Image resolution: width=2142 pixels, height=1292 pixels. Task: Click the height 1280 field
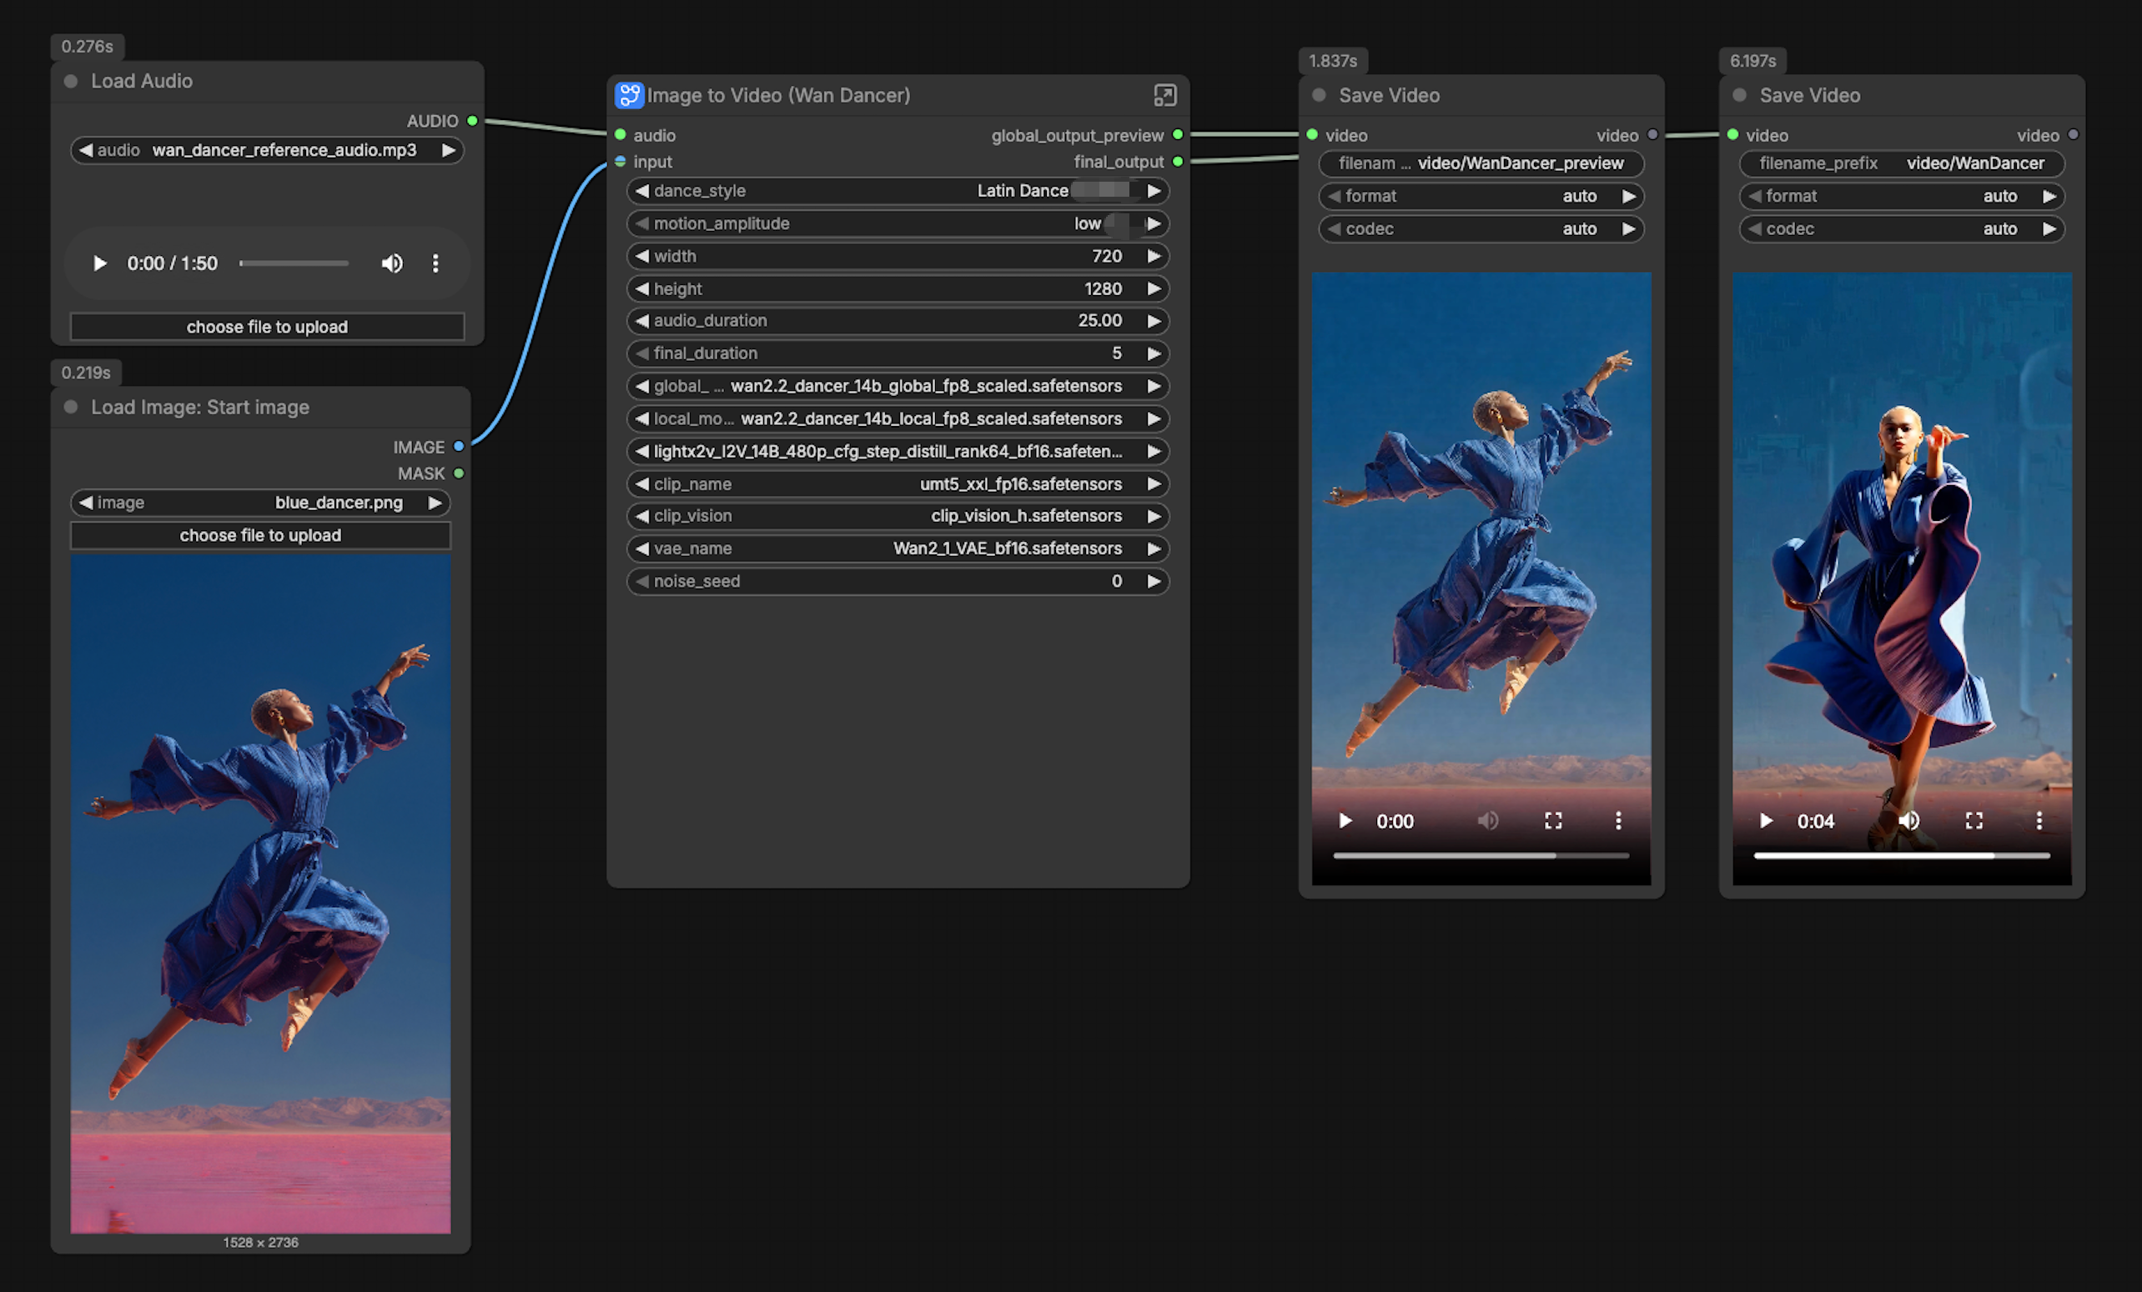[898, 288]
